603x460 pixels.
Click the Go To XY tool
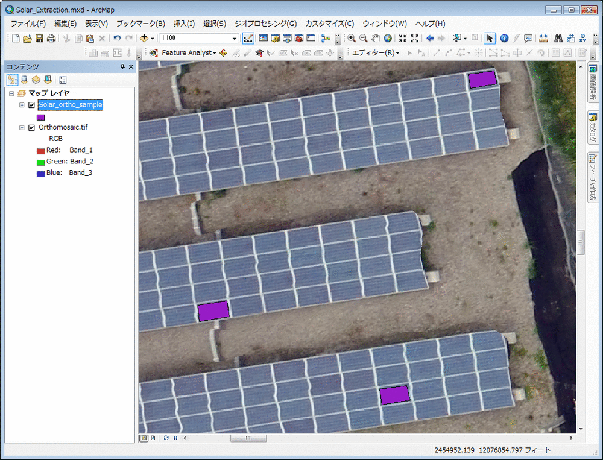pos(582,39)
